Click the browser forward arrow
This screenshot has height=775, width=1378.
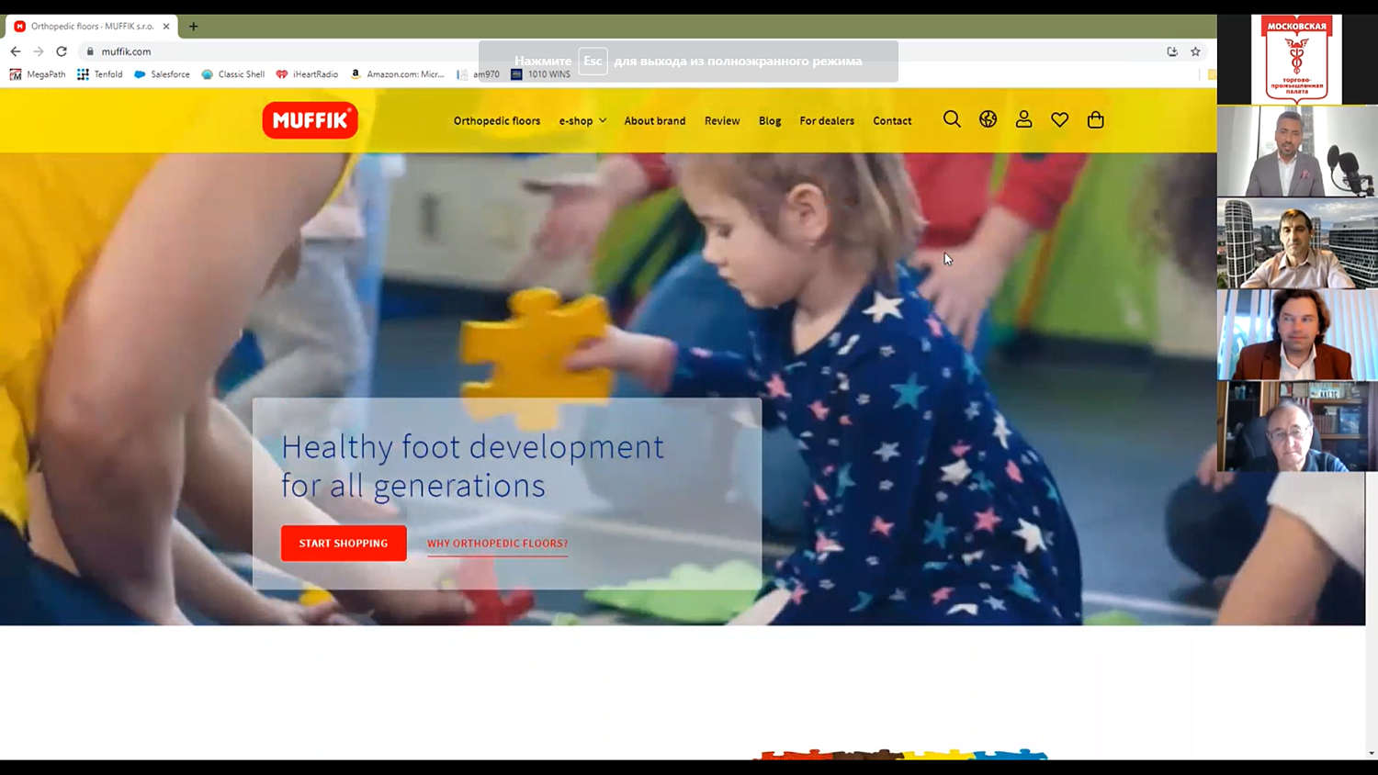pyautogui.click(x=39, y=51)
